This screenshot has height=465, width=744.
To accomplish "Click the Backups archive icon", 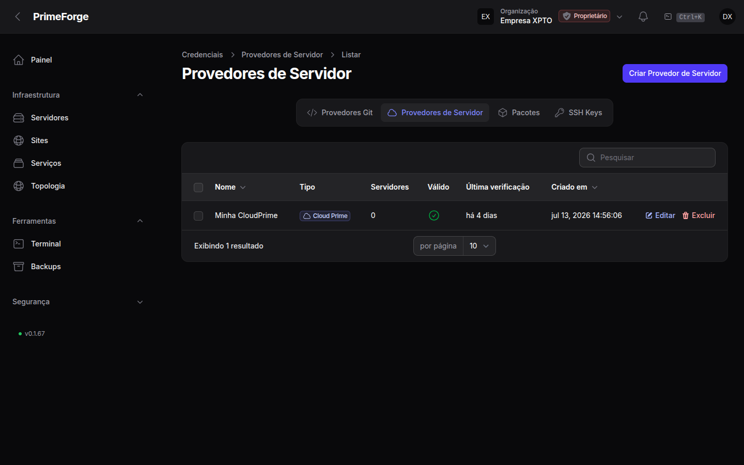I will (19, 267).
